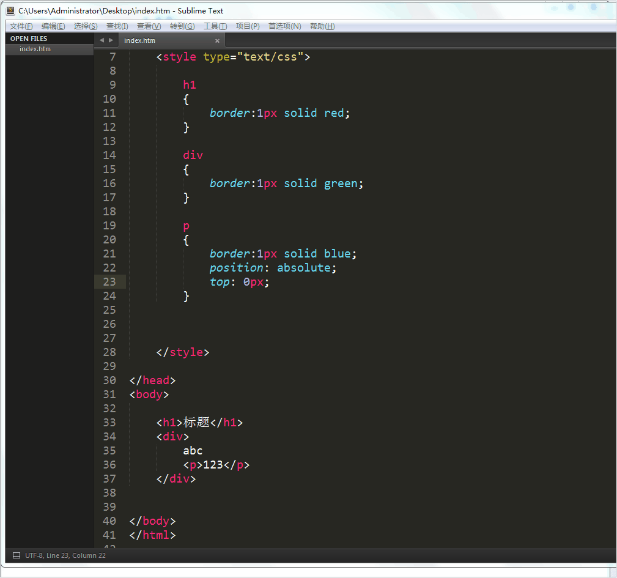The width and height of the screenshot is (617, 578).
Task: Click the word green on line 16
Action: click(x=341, y=183)
